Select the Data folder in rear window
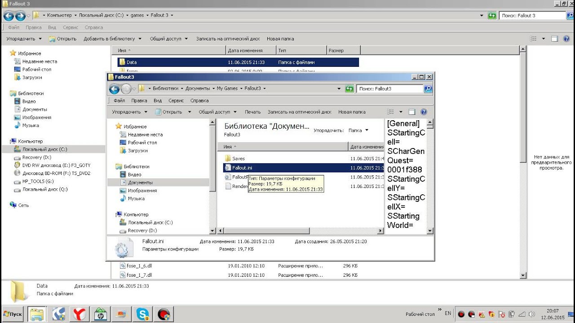The image size is (575, 323). tap(238, 62)
